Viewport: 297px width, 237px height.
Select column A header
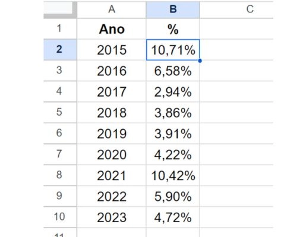pyautogui.click(x=112, y=9)
